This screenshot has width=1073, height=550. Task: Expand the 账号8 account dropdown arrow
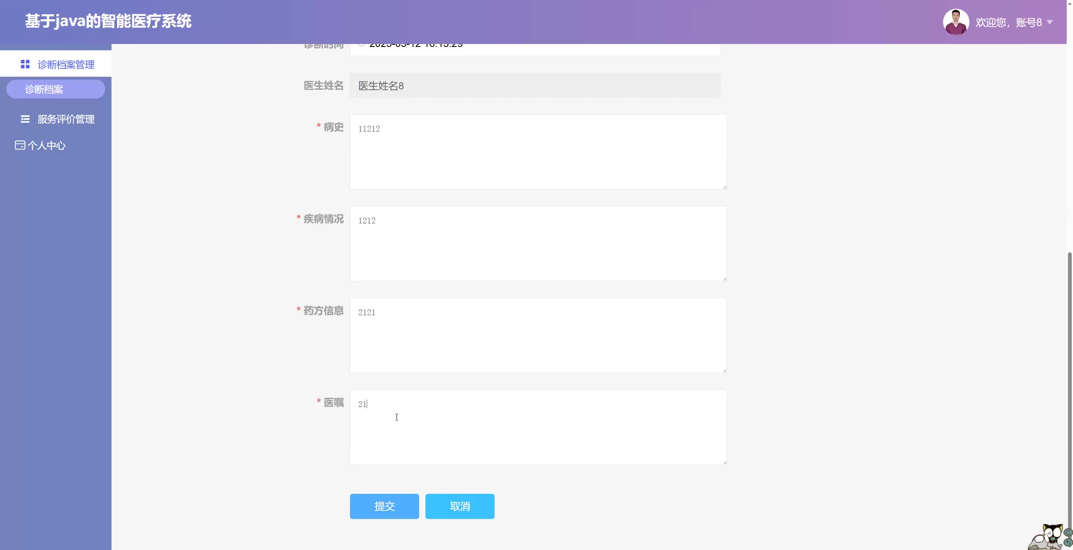click(1050, 22)
